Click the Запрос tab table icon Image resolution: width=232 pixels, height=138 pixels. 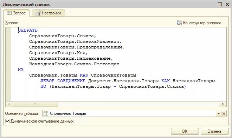point(9,13)
